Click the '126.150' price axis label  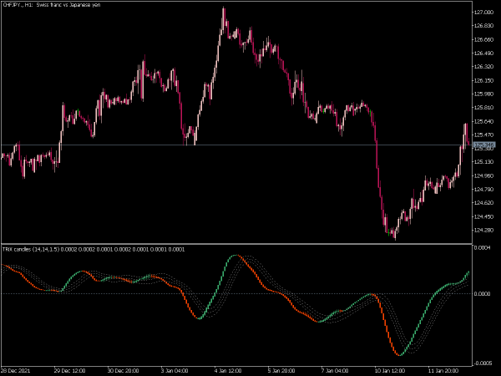(x=484, y=80)
